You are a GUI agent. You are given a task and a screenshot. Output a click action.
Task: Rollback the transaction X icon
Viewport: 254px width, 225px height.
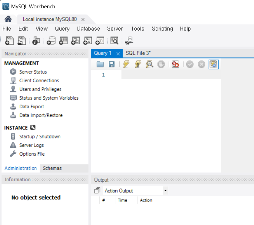tap(202, 64)
